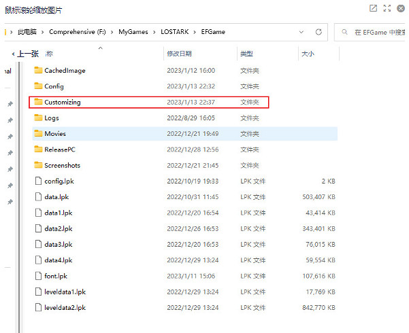Select the CachedImage folder icon
The width and height of the screenshot is (409, 333).
coord(38,71)
